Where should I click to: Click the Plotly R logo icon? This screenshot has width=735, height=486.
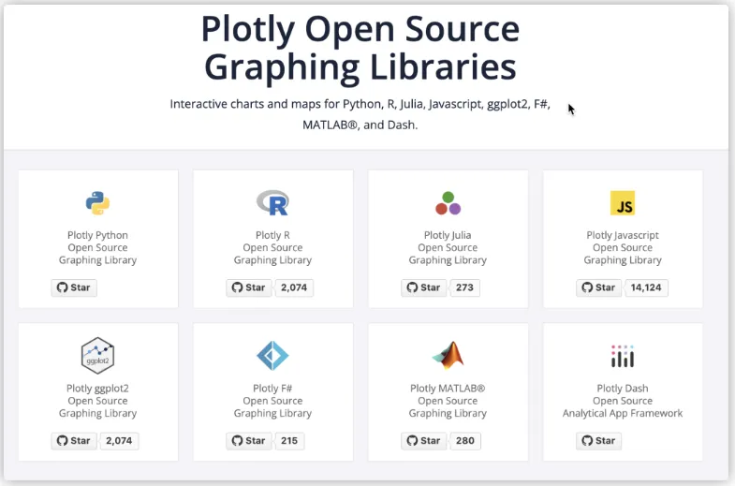272,202
